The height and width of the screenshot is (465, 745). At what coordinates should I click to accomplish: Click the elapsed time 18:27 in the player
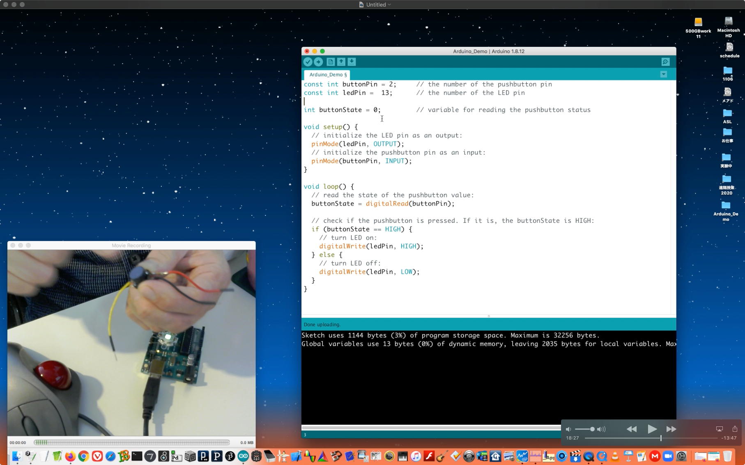coord(573,438)
